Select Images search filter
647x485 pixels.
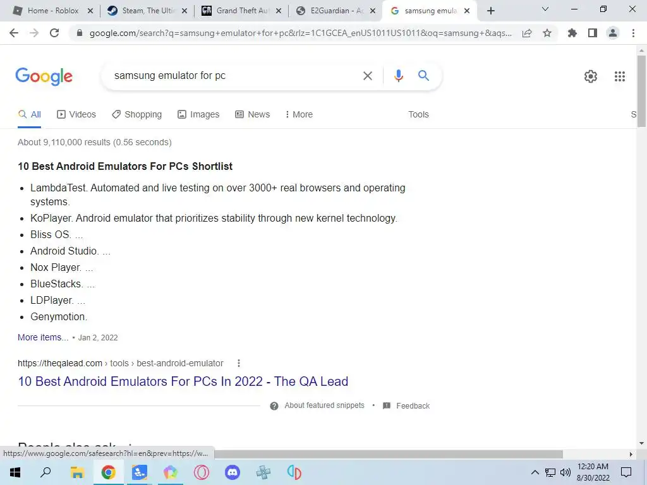click(198, 114)
